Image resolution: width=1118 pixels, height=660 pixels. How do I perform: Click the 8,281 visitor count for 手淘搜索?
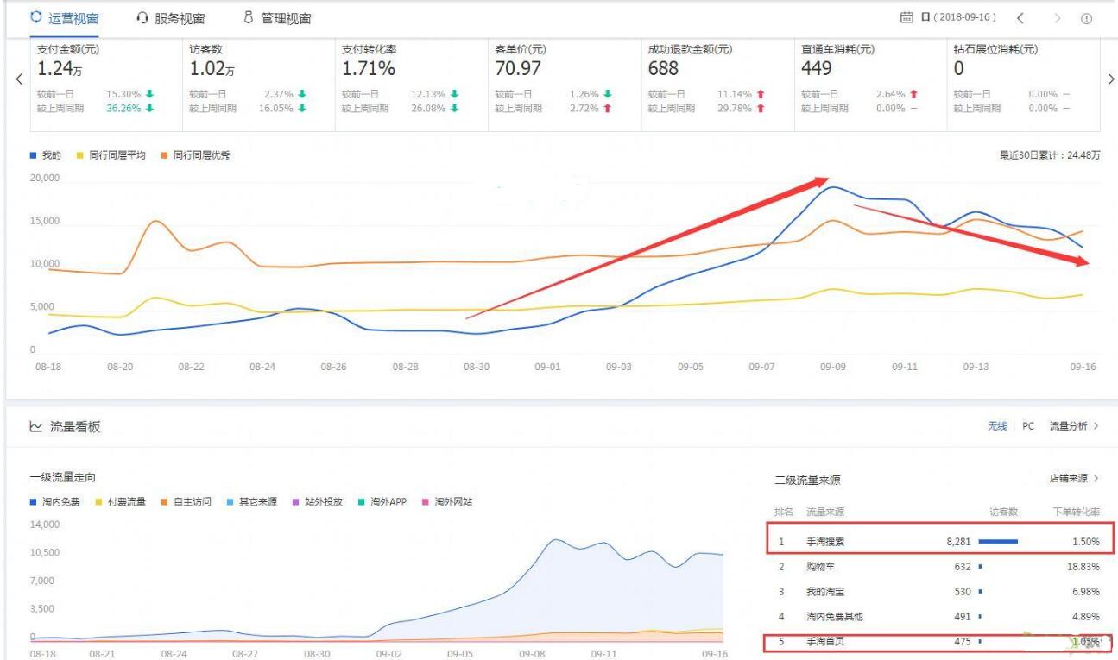click(959, 542)
